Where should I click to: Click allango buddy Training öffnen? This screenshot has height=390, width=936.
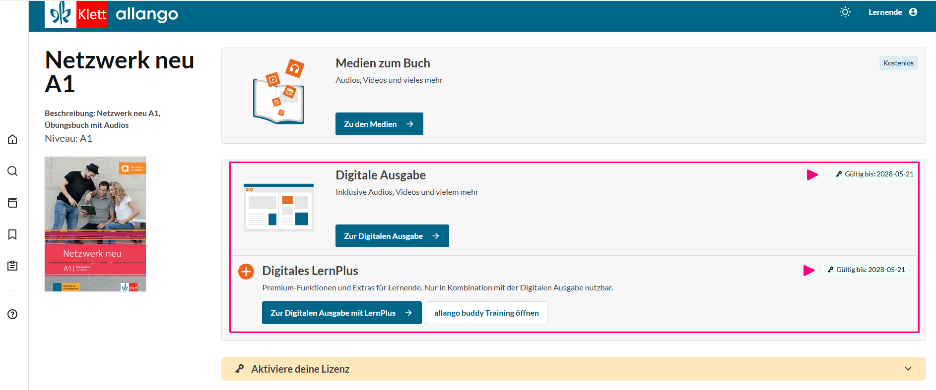[486, 313]
